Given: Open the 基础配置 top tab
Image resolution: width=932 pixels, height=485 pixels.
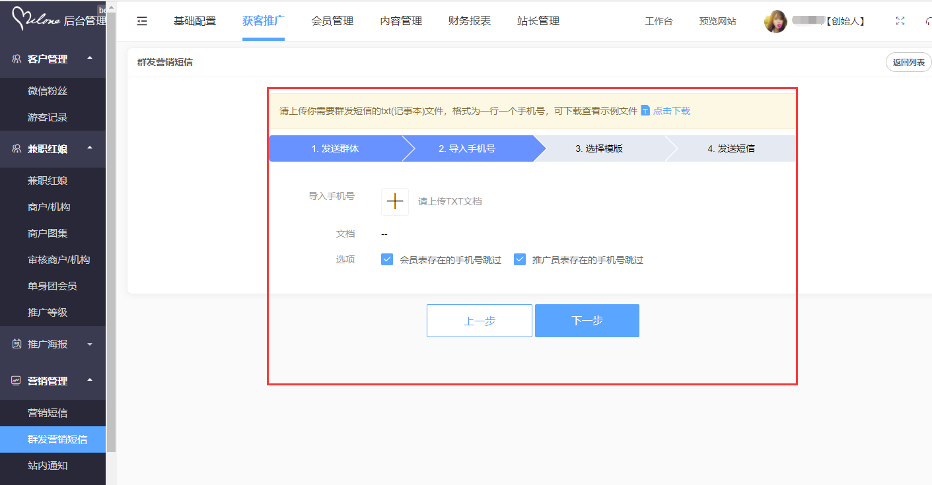Looking at the screenshot, I should (x=195, y=21).
